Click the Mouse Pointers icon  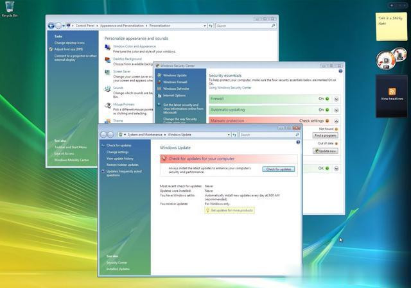click(x=107, y=105)
